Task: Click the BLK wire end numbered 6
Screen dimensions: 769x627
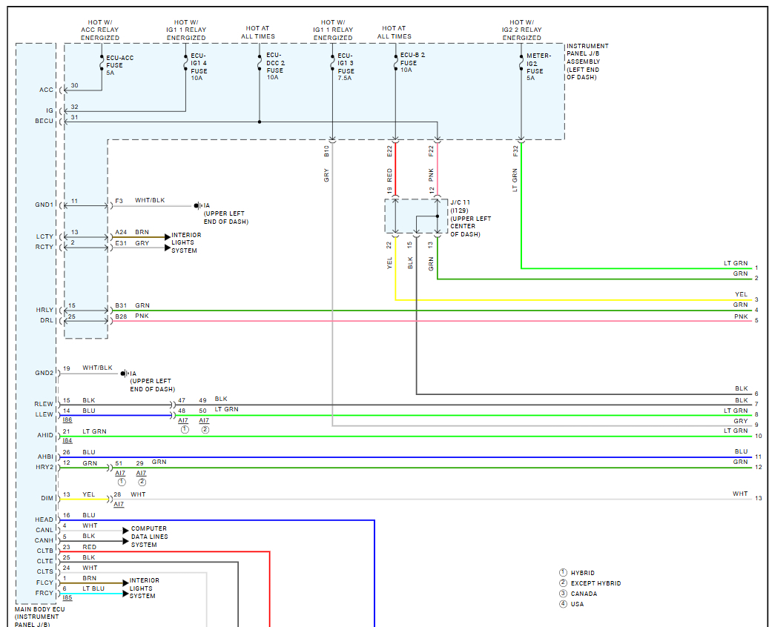Action: 756,394
